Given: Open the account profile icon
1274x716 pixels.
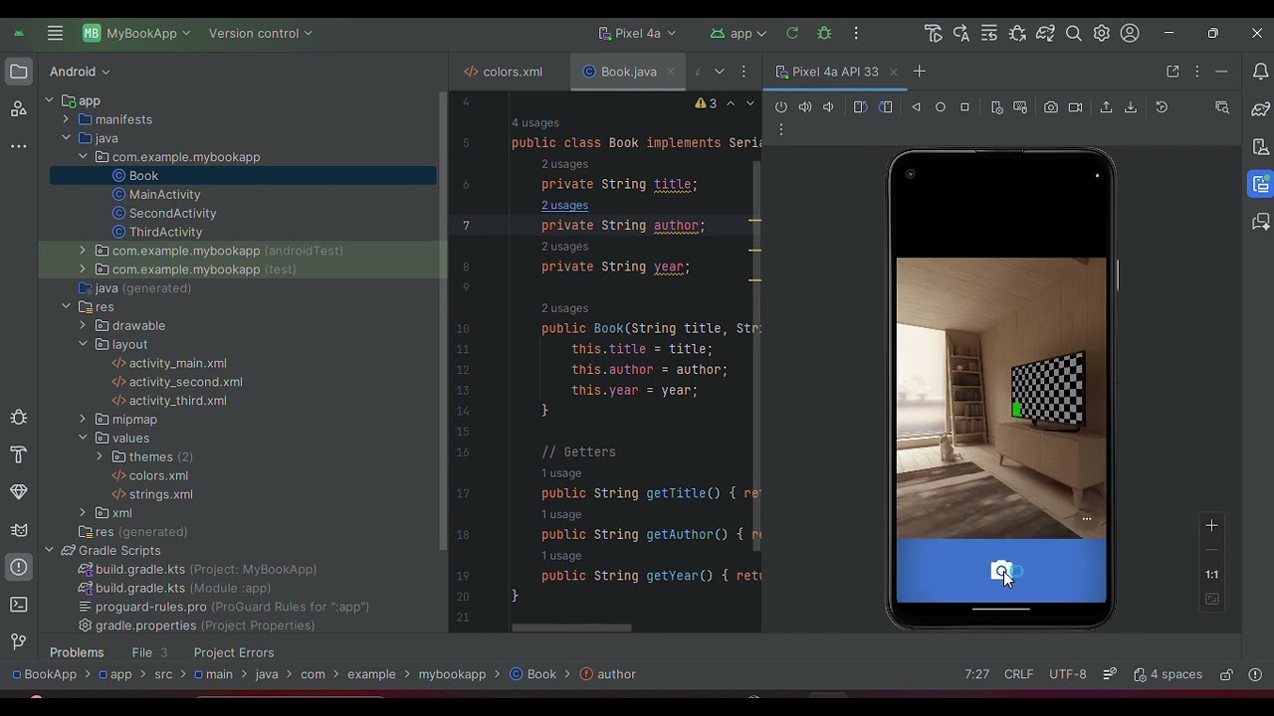Looking at the screenshot, I should (x=1130, y=33).
